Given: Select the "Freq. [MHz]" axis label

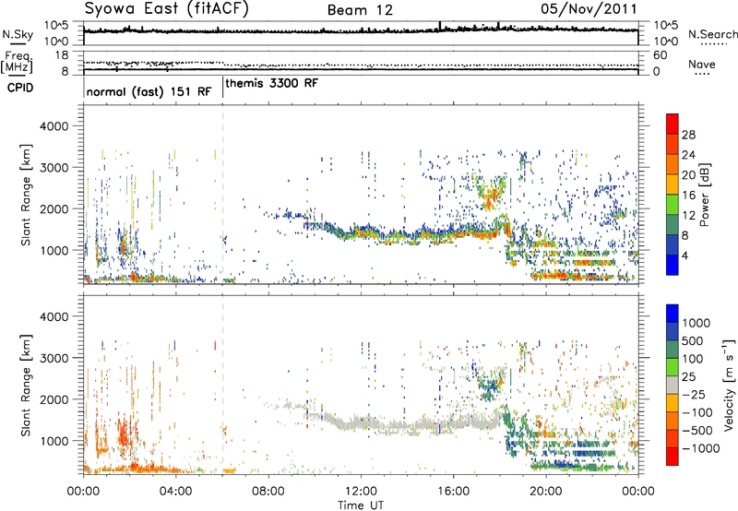Looking at the screenshot, I should 17,62.
